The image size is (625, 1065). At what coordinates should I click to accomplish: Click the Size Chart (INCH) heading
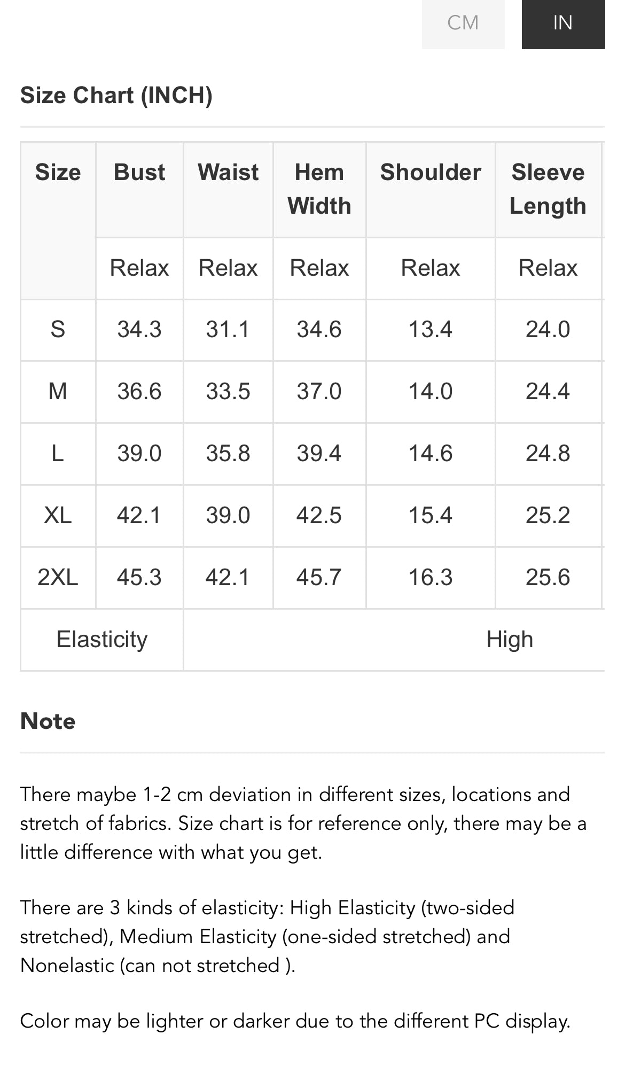(x=116, y=95)
